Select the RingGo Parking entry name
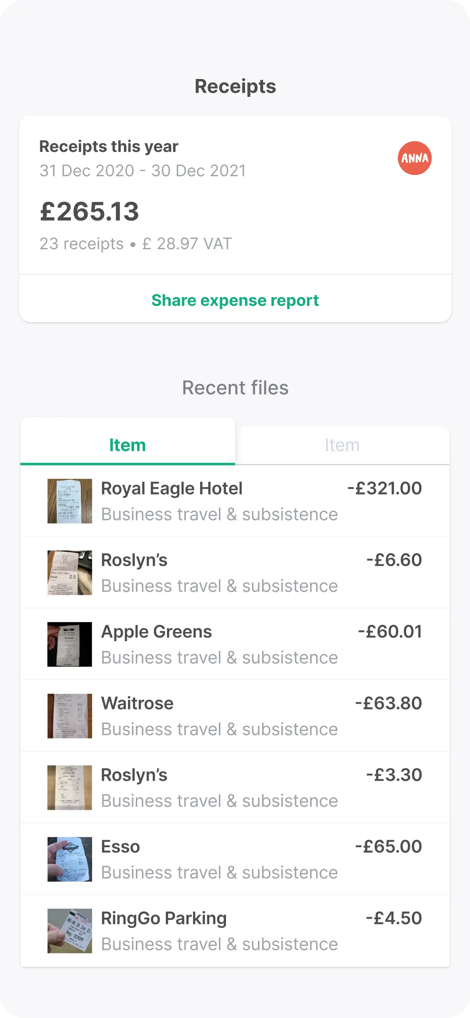This screenshot has width=470, height=1018. [x=164, y=918]
